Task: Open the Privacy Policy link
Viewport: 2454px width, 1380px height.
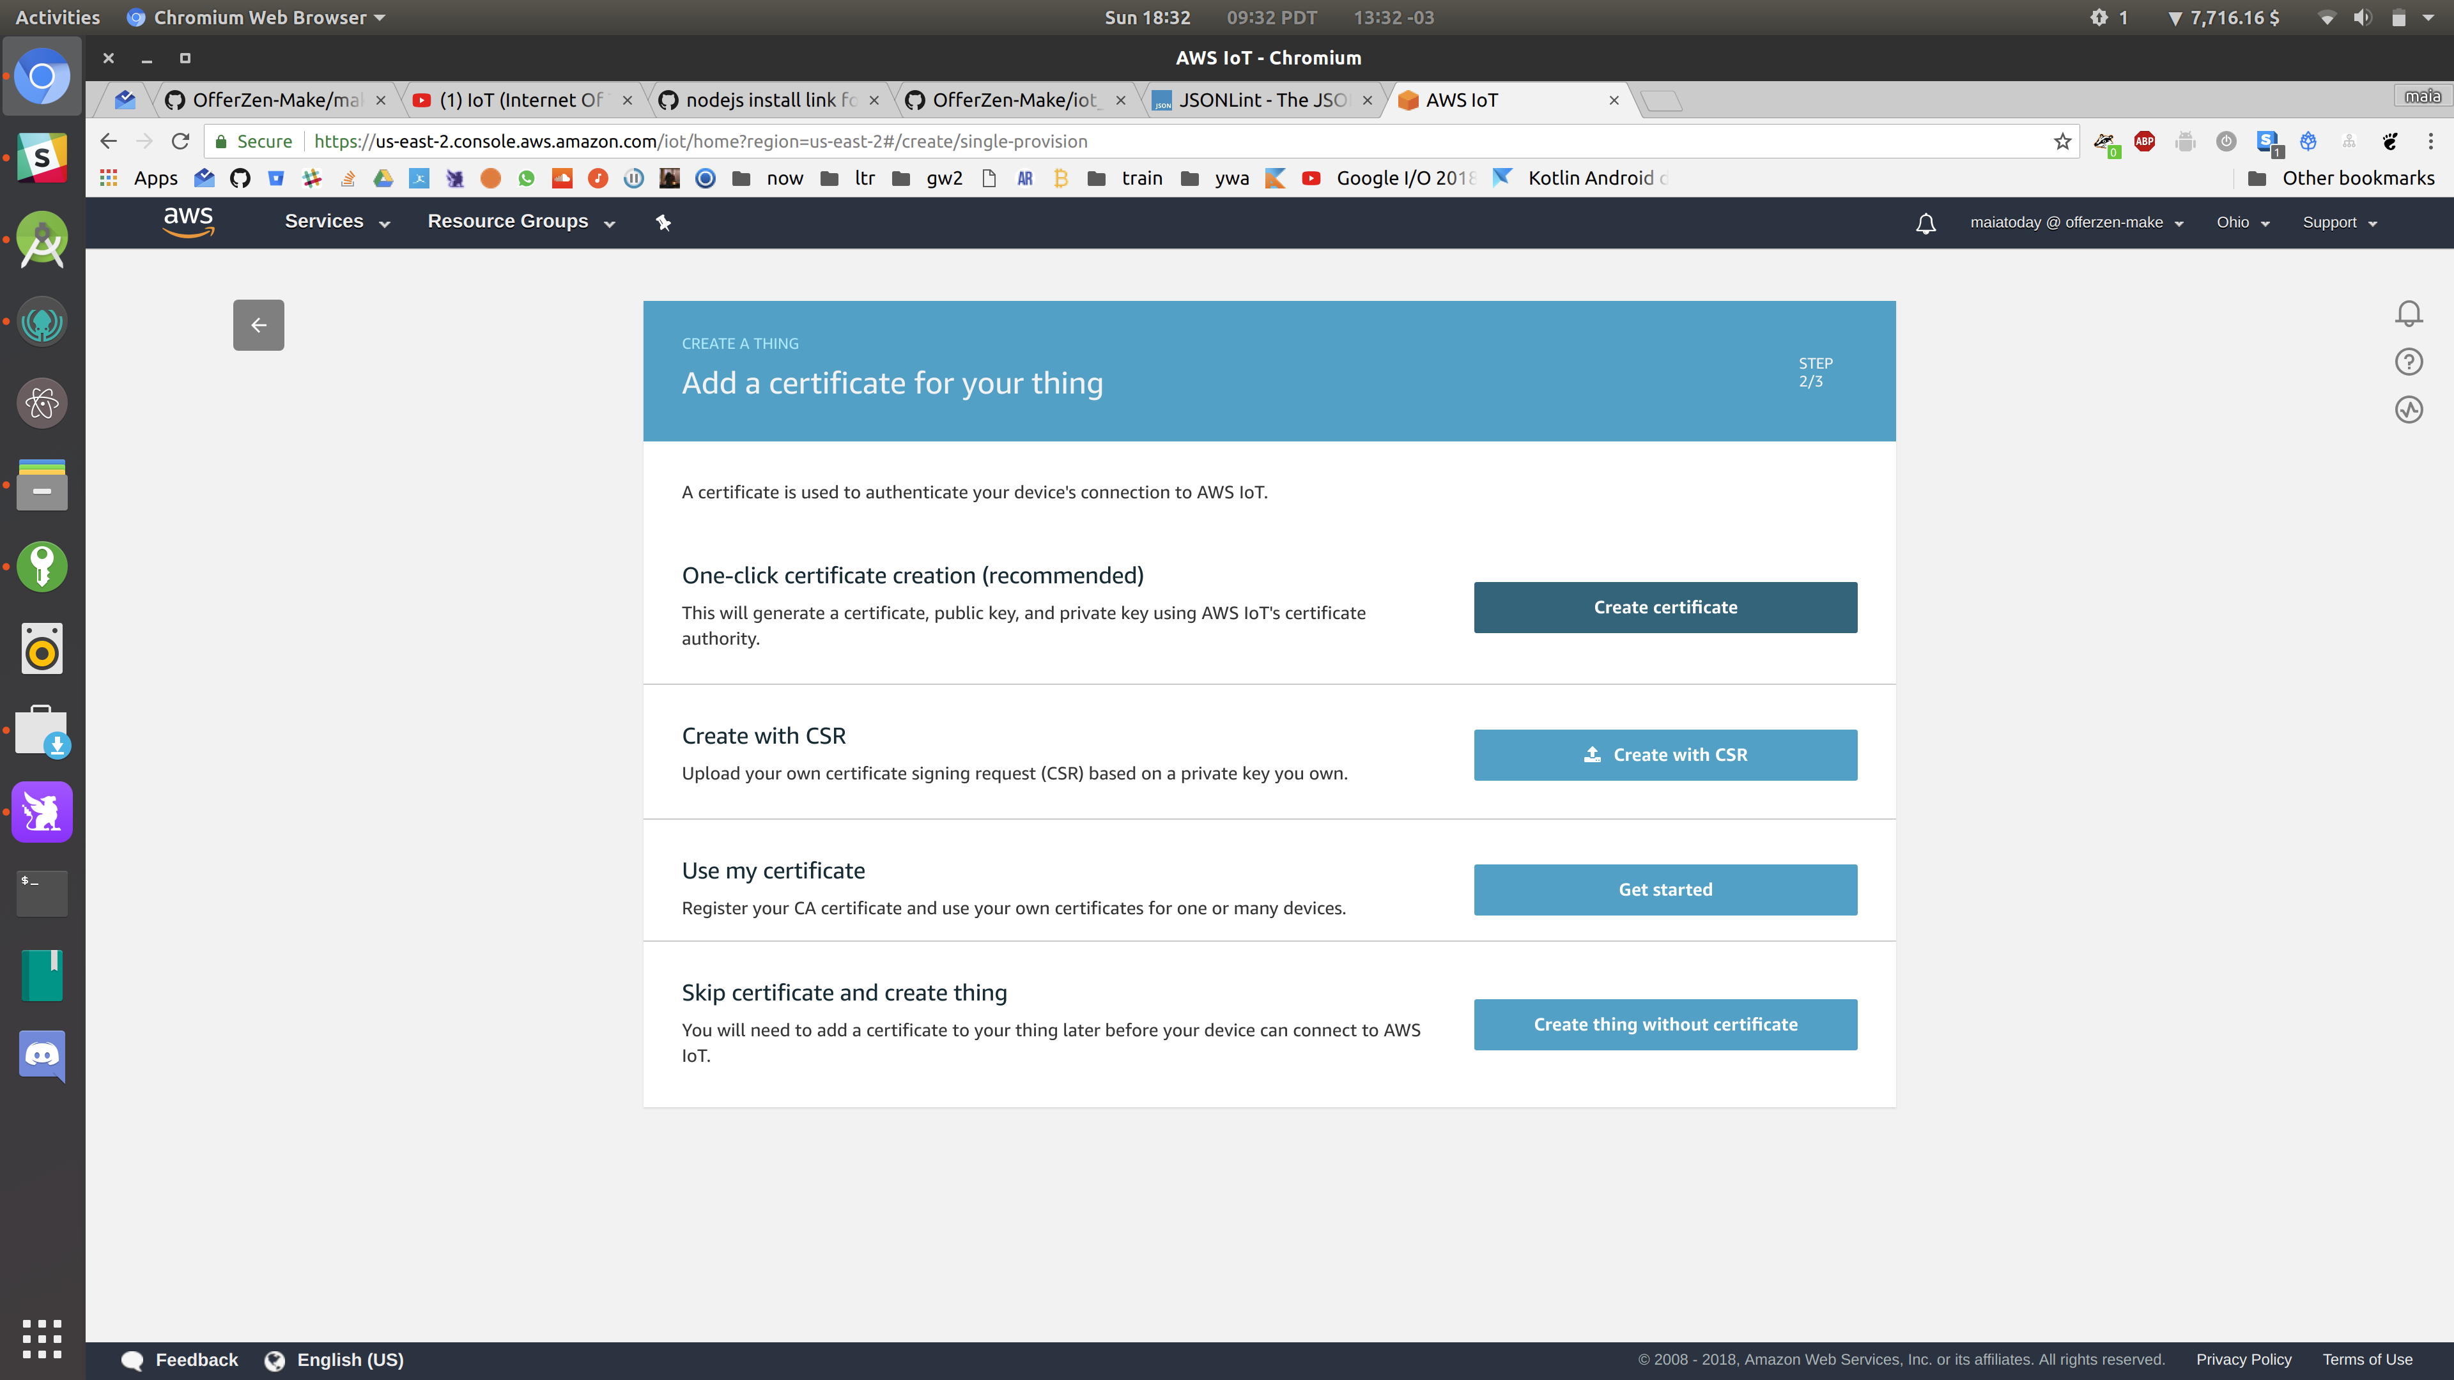Action: pyautogui.click(x=2244, y=1359)
